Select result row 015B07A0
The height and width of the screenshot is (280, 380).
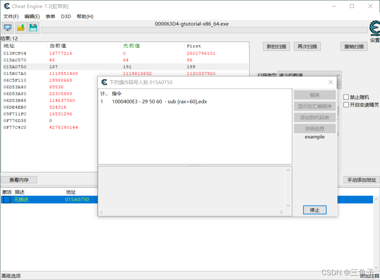[125, 73]
